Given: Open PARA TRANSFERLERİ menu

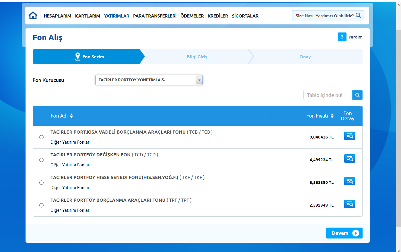Looking at the screenshot, I should coord(155,16).
